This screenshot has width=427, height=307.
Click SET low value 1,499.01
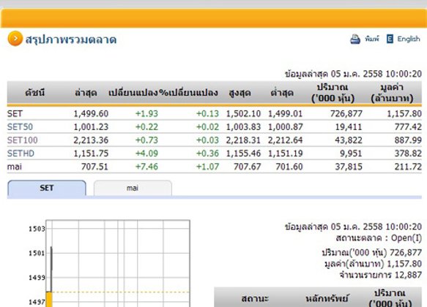(286, 113)
